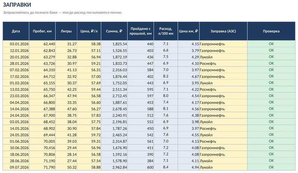This screenshot has width=298, height=173.
Task: Select distance cell 597
Action: point(141,96)
